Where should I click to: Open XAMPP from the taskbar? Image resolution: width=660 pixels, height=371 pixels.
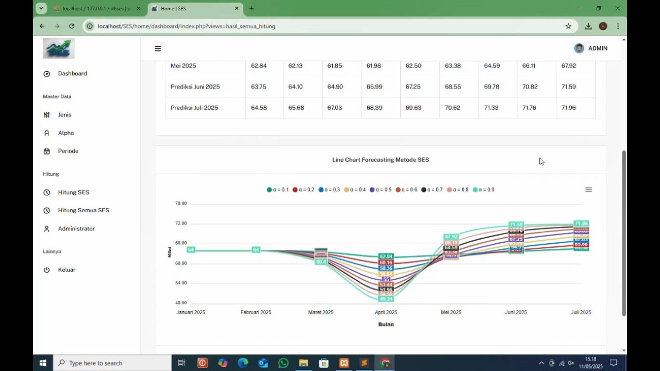(344, 363)
